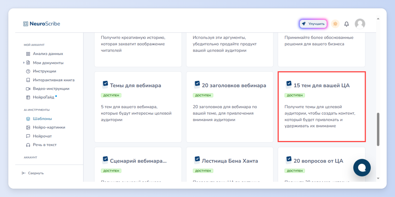Open 15 тем для вашей ЦА title
Image resolution: width=395 pixels, height=197 pixels.
322,86
